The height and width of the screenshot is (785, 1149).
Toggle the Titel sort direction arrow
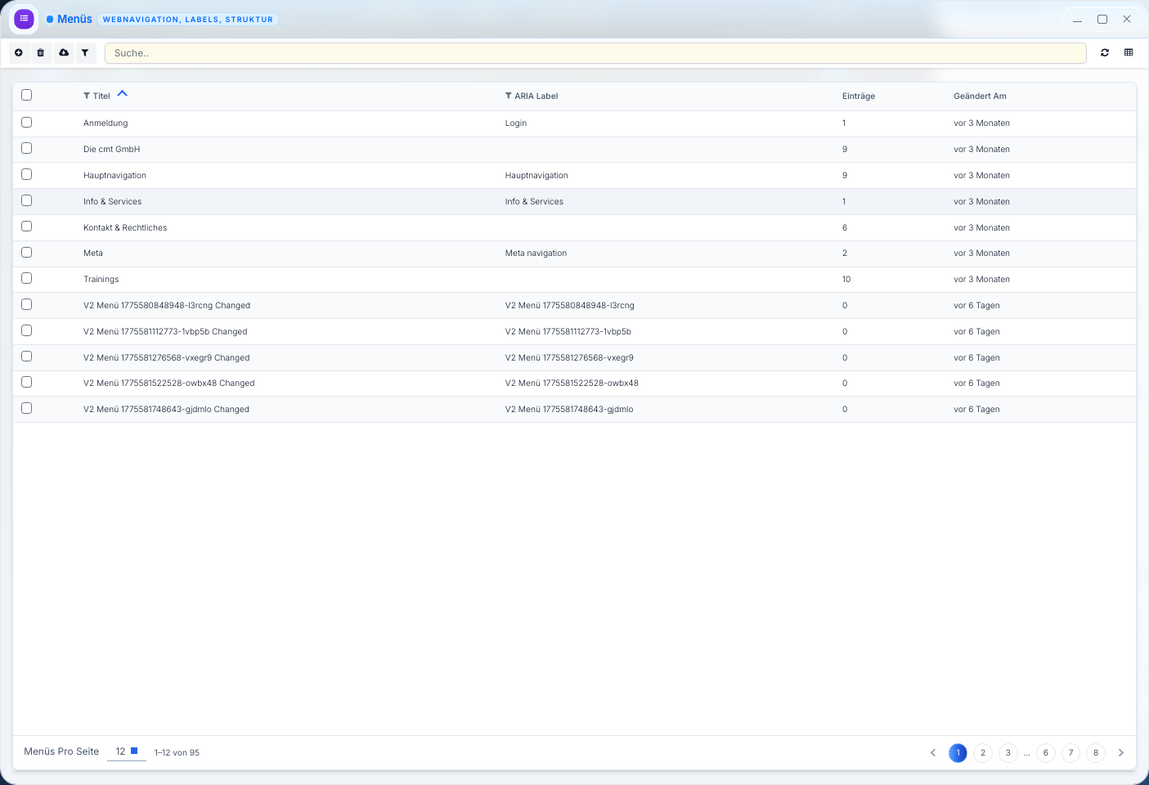pos(123,94)
